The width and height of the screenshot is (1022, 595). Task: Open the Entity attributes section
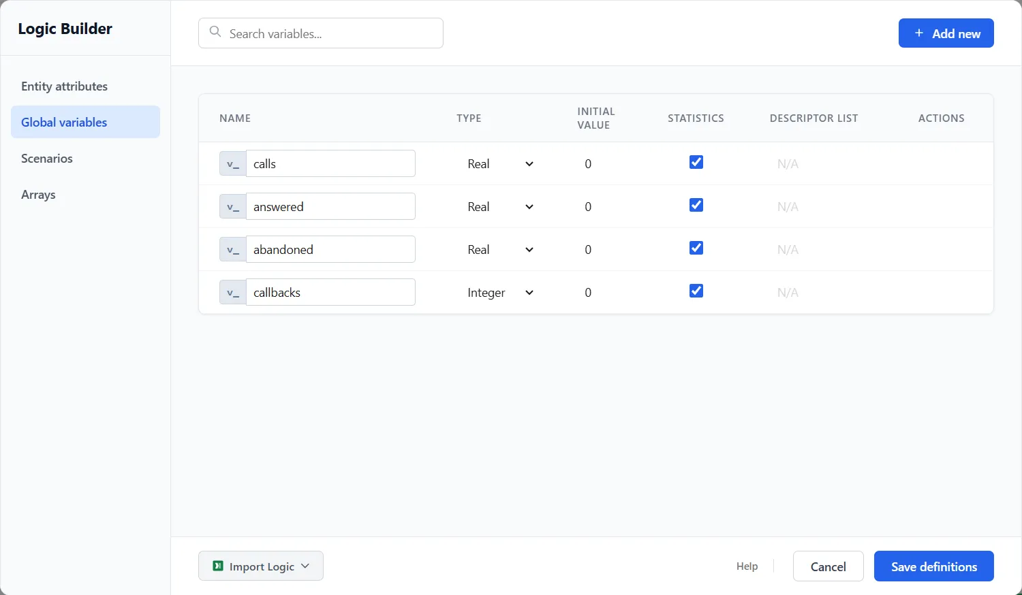point(85,86)
